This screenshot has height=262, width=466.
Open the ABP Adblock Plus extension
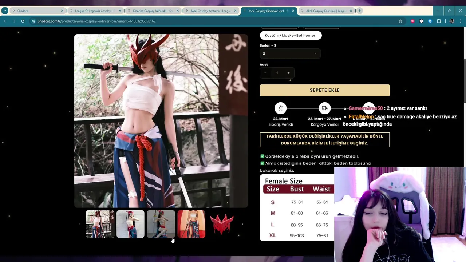412,21
